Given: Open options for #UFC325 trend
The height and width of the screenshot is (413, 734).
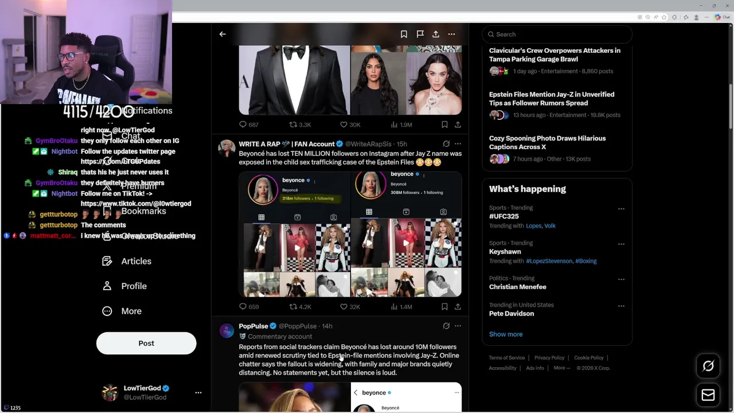Looking at the screenshot, I should tap(621, 209).
